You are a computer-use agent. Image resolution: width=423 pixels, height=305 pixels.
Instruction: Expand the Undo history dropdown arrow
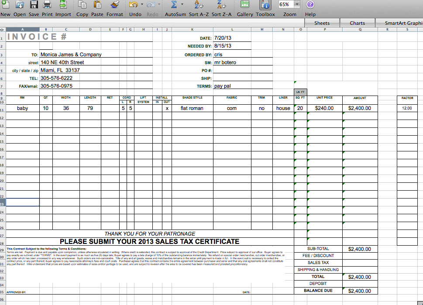(x=142, y=5)
